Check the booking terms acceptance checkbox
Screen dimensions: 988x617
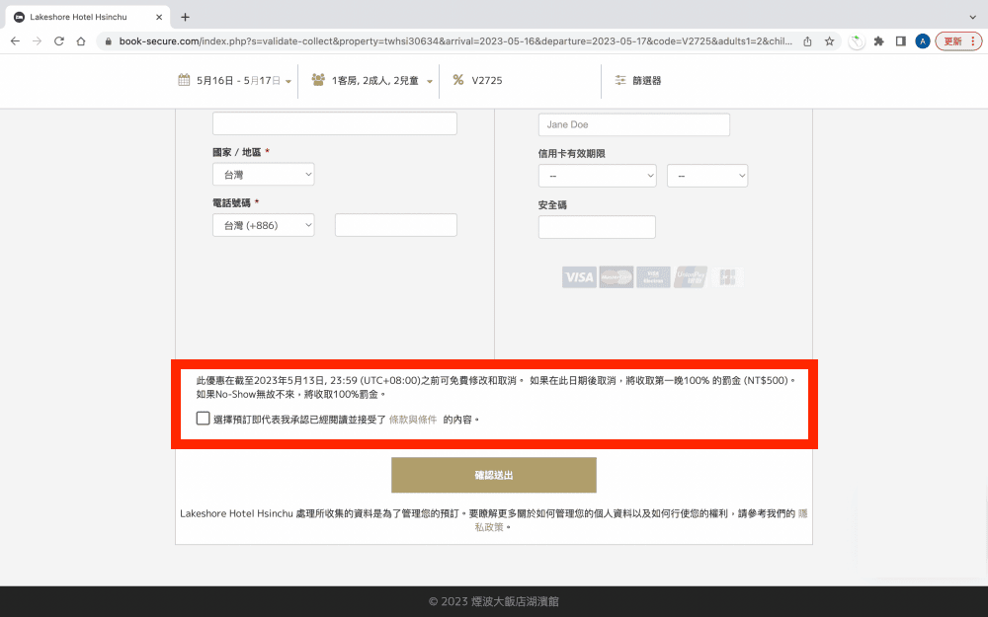pyautogui.click(x=203, y=418)
